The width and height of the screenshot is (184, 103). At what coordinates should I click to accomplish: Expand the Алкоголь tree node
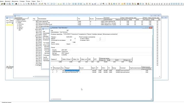18,24
